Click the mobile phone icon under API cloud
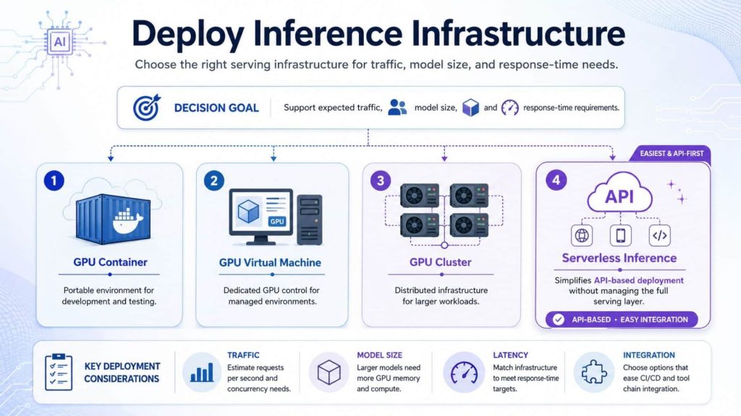741x416 pixels. click(620, 235)
